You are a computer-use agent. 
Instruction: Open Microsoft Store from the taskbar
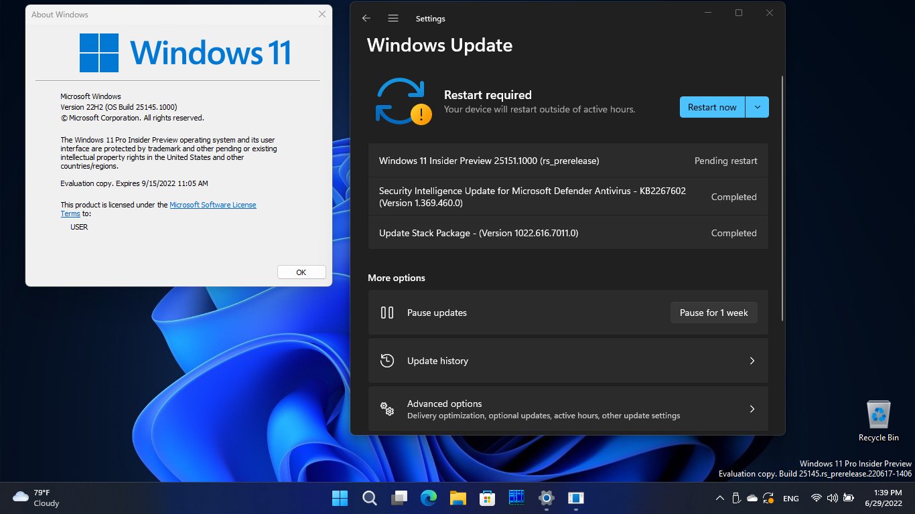point(487,498)
